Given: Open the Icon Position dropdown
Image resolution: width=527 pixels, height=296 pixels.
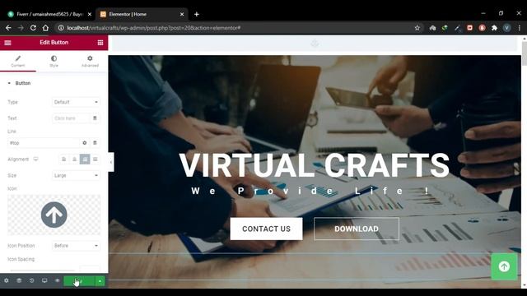Looking at the screenshot, I should pyautogui.click(x=76, y=246).
